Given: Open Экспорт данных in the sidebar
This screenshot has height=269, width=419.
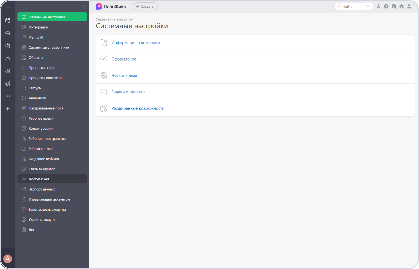Looking at the screenshot, I should [52, 189].
